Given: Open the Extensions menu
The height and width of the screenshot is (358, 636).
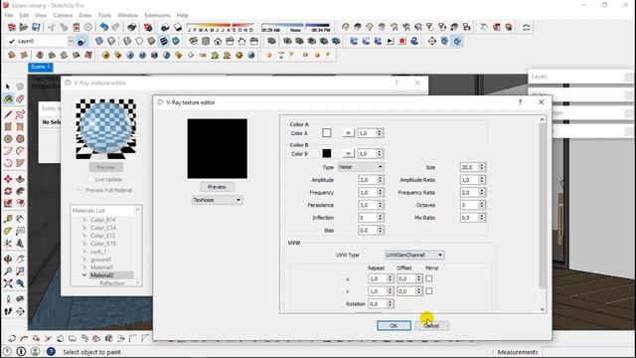Looking at the screenshot, I should pyautogui.click(x=157, y=15).
